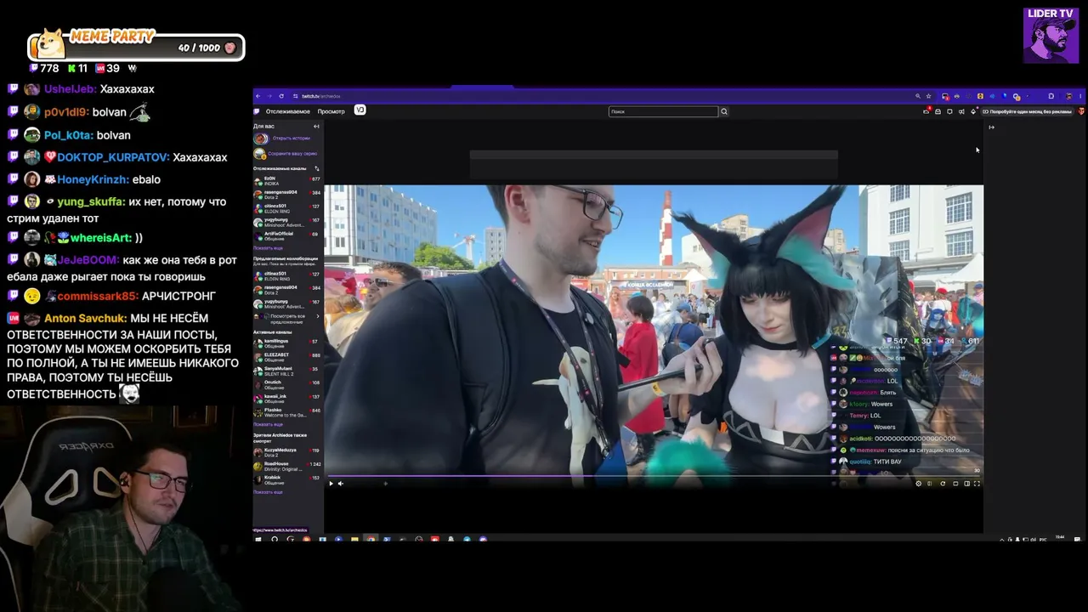Show more followed channels
This screenshot has height=612, width=1088.
point(268,247)
